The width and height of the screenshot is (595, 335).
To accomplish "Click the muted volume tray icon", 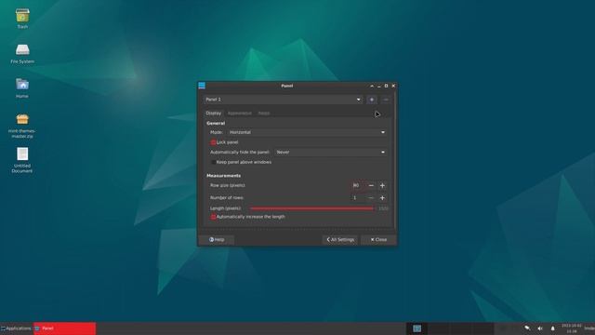I will [x=540, y=328].
